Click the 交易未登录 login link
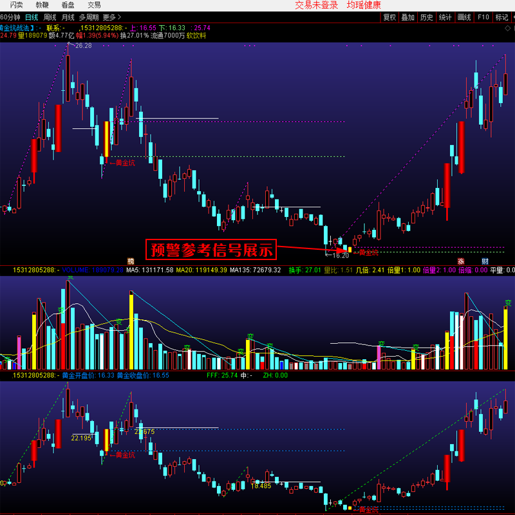The height and width of the screenshot is (515, 515). pyautogui.click(x=316, y=5)
